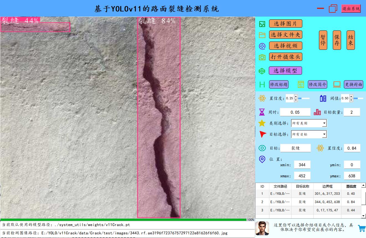Image resolution: width=366 pixels, height=238 pixels.
Task: Click the model cube icon beside 选择模型
Action: tap(262, 71)
